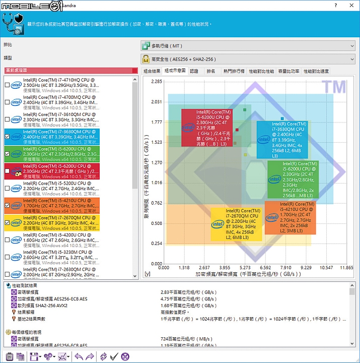Switch to the 性能對比性能 tab
360x363 pixels.
tap(261, 71)
